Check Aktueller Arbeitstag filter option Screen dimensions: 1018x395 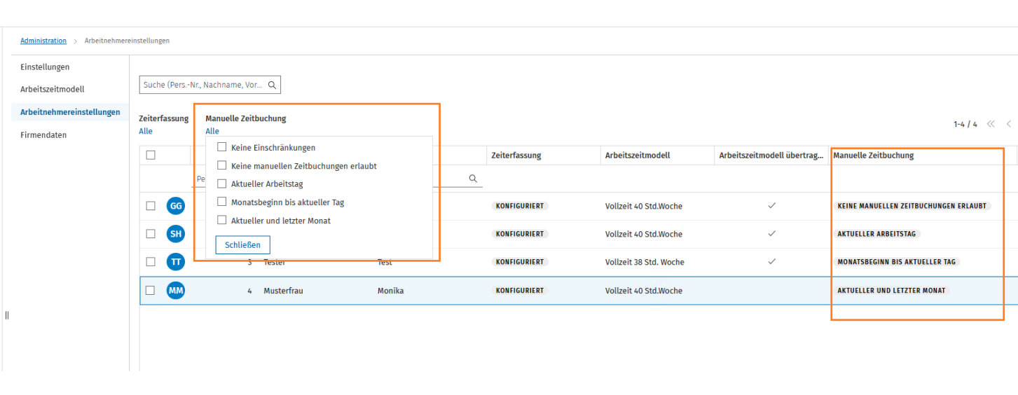coord(222,184)
